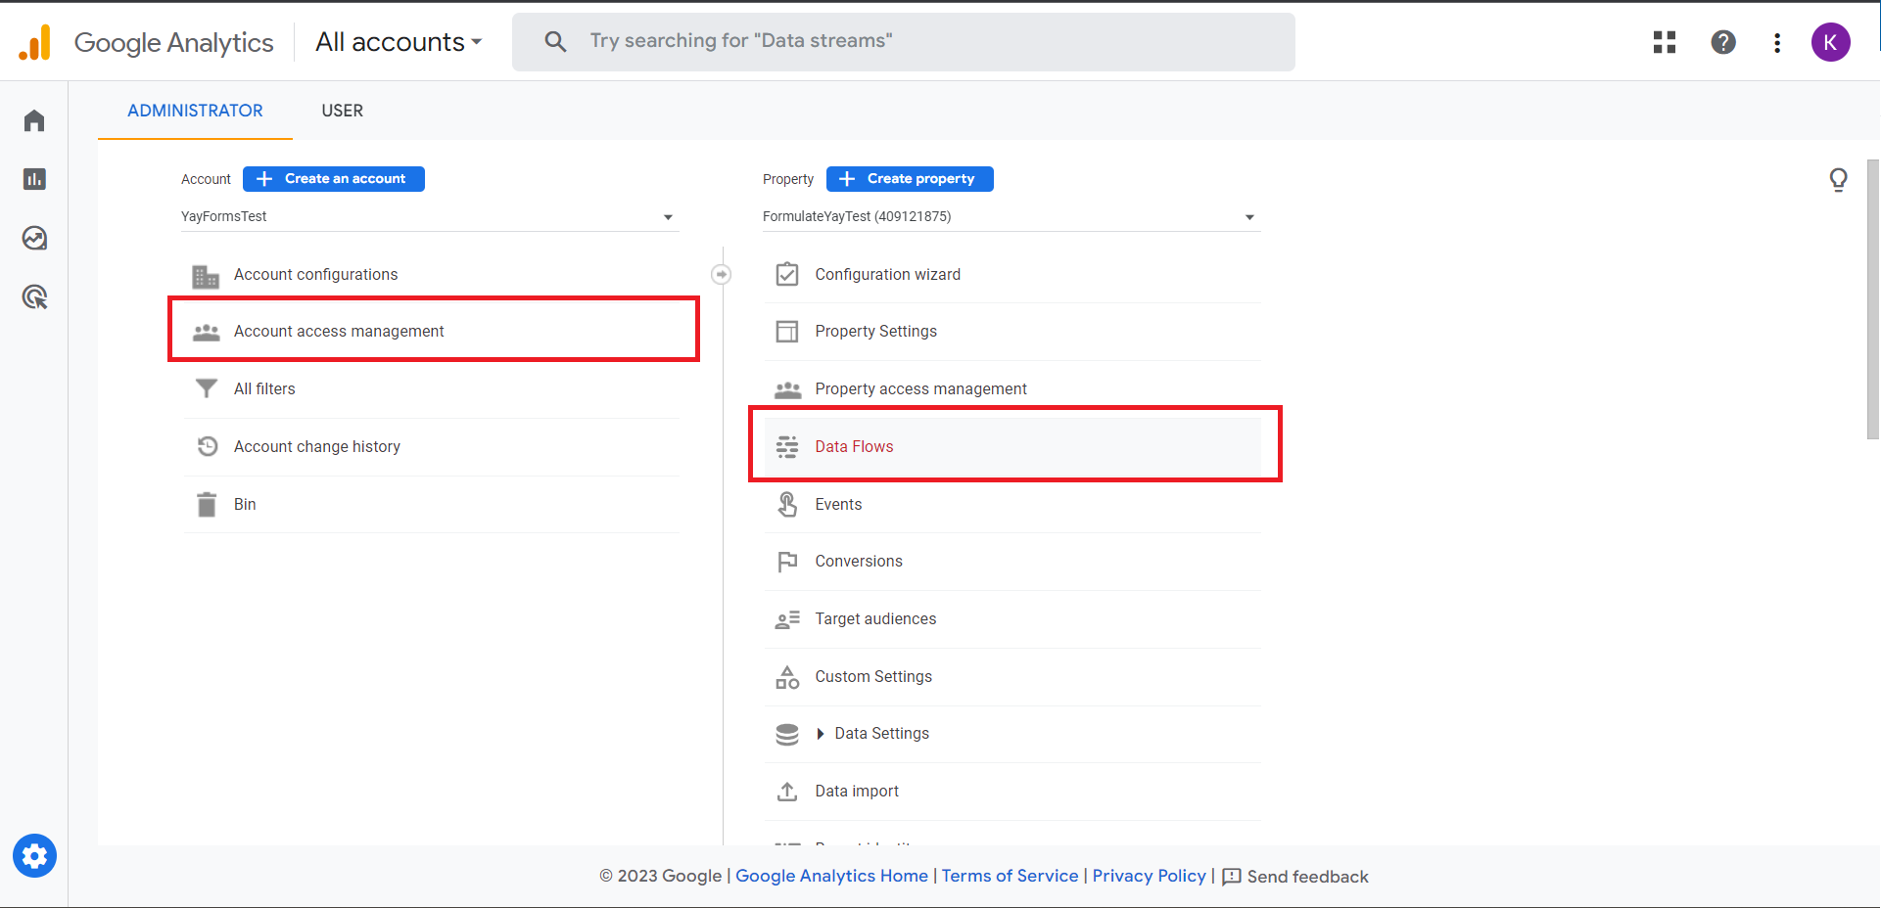Viewport: 1881px width, 908px height.
Task: Click the Help question mark icon
Action: point(1722,42)
